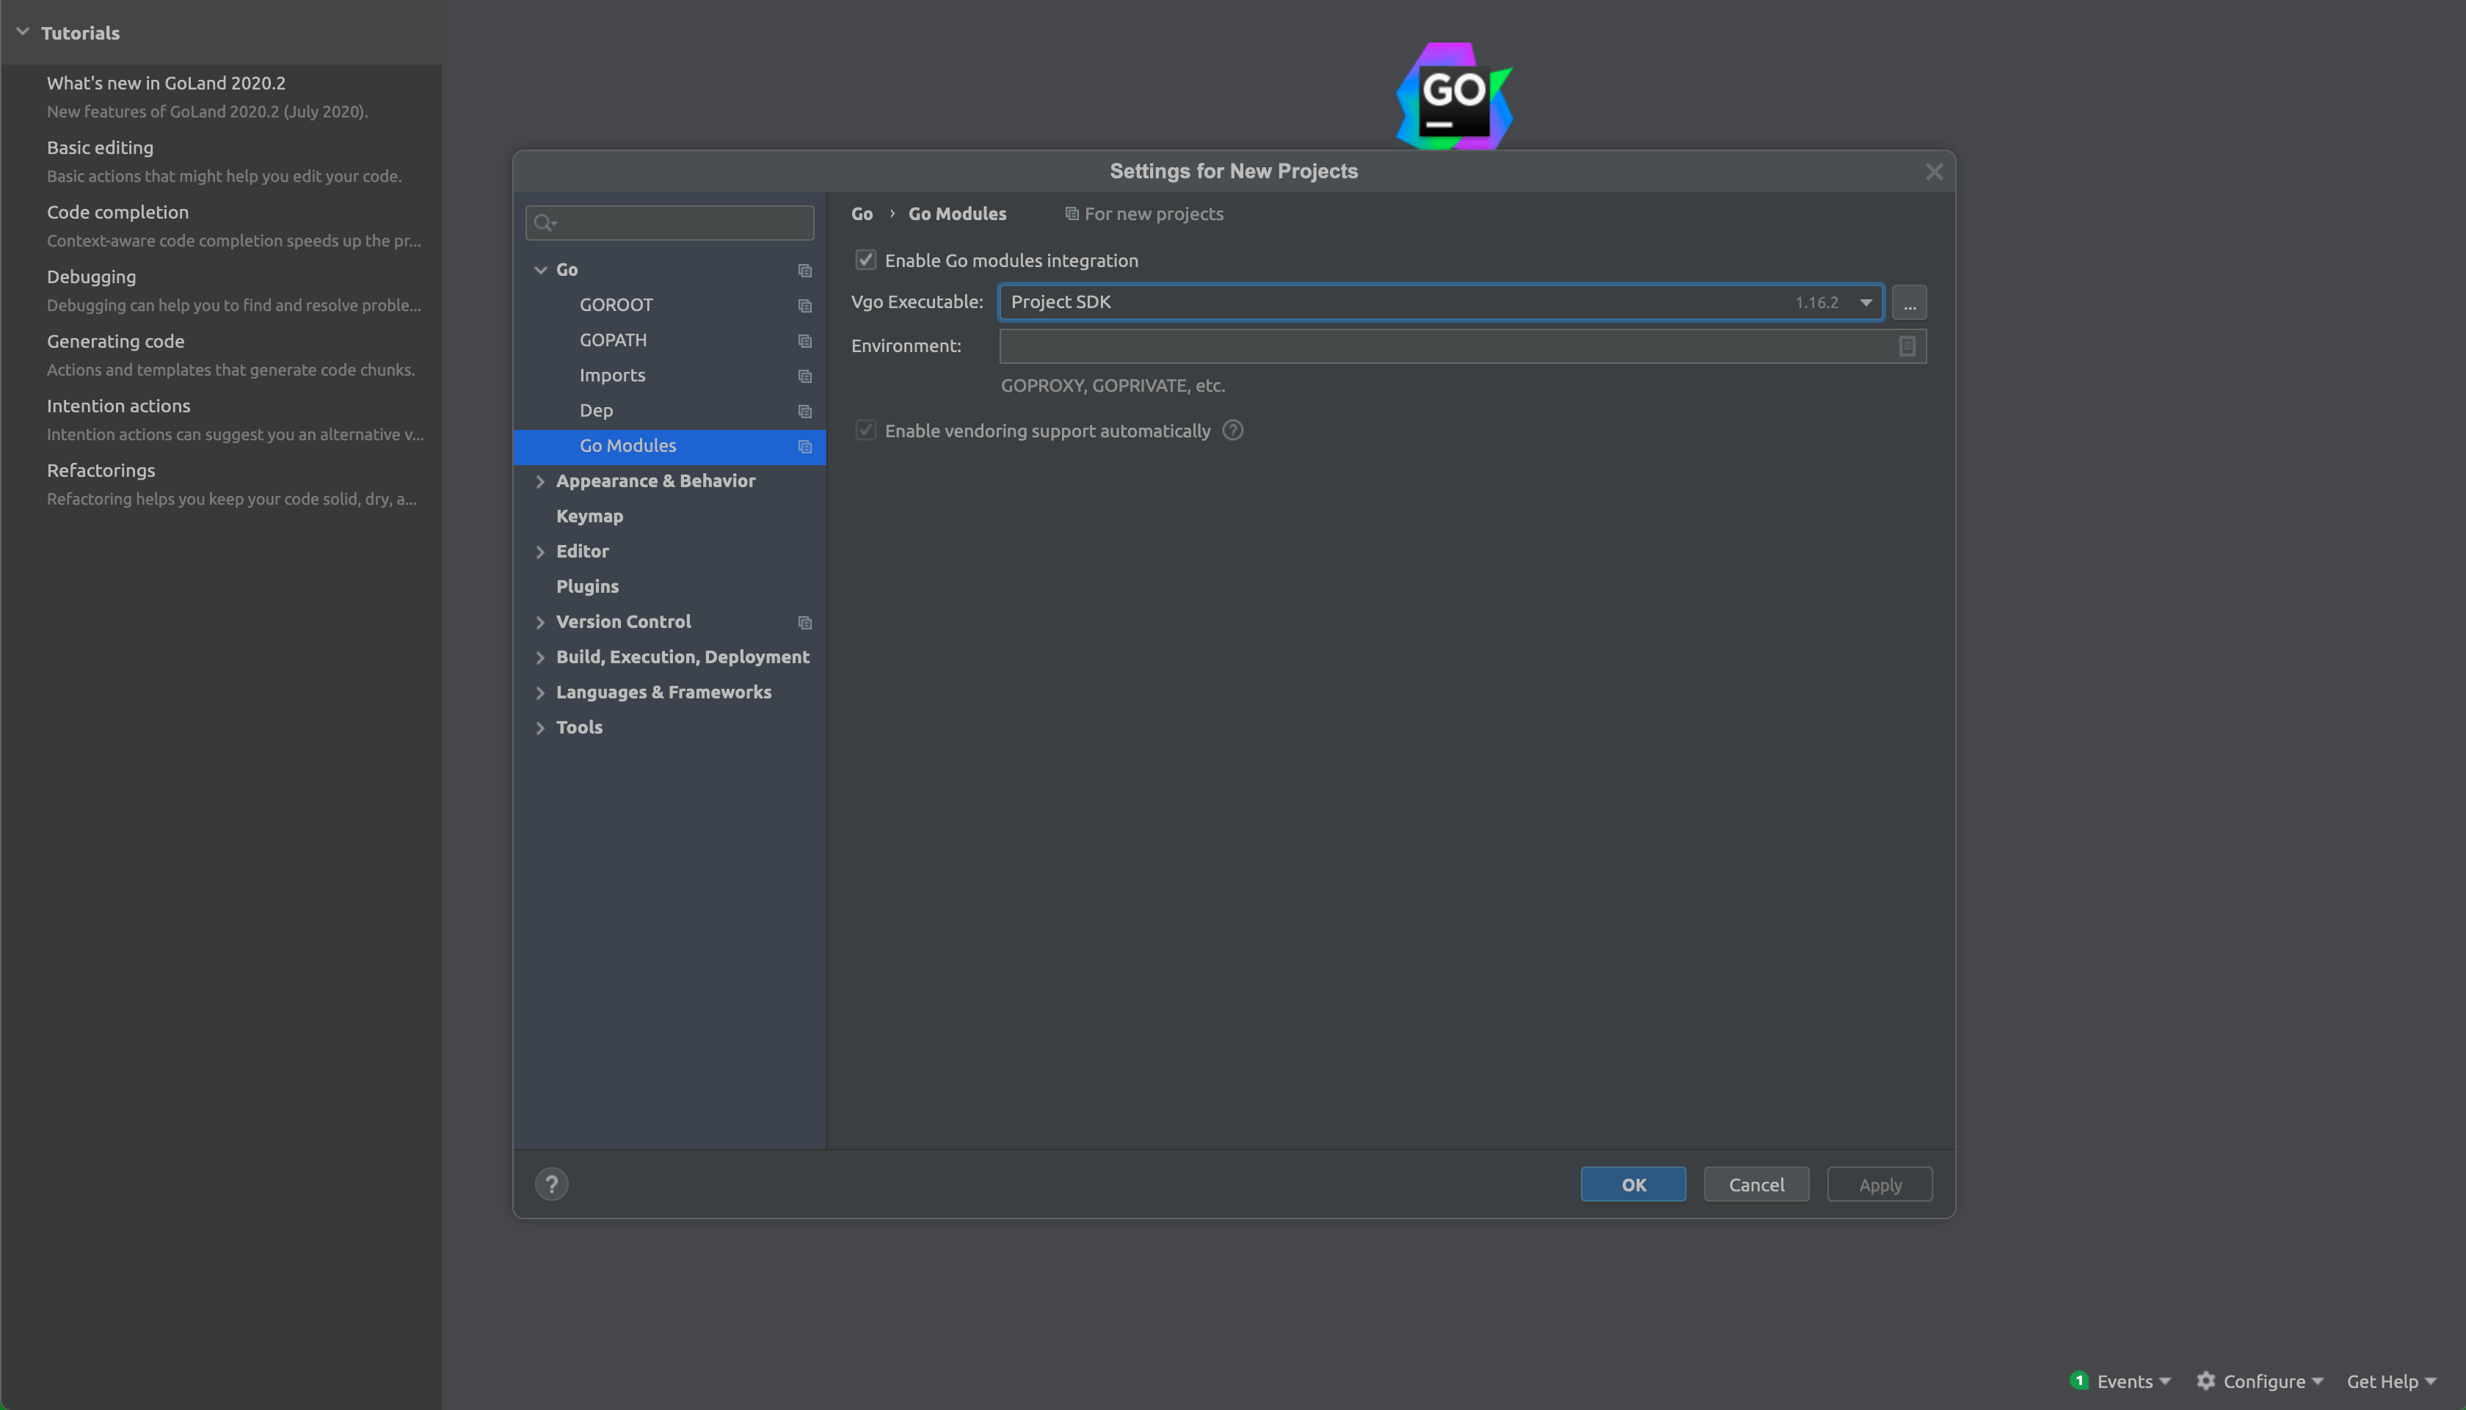2466x1410 pixels.
Task: Collapse the Go tree section
Action: pyautogui.click(x=540, y=270)
